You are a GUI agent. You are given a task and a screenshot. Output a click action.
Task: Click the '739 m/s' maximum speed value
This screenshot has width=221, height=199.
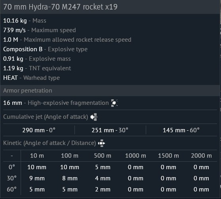[x=14, y=30]
